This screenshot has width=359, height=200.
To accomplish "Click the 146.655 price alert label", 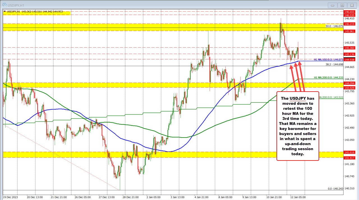I will (x=350, y=12).
